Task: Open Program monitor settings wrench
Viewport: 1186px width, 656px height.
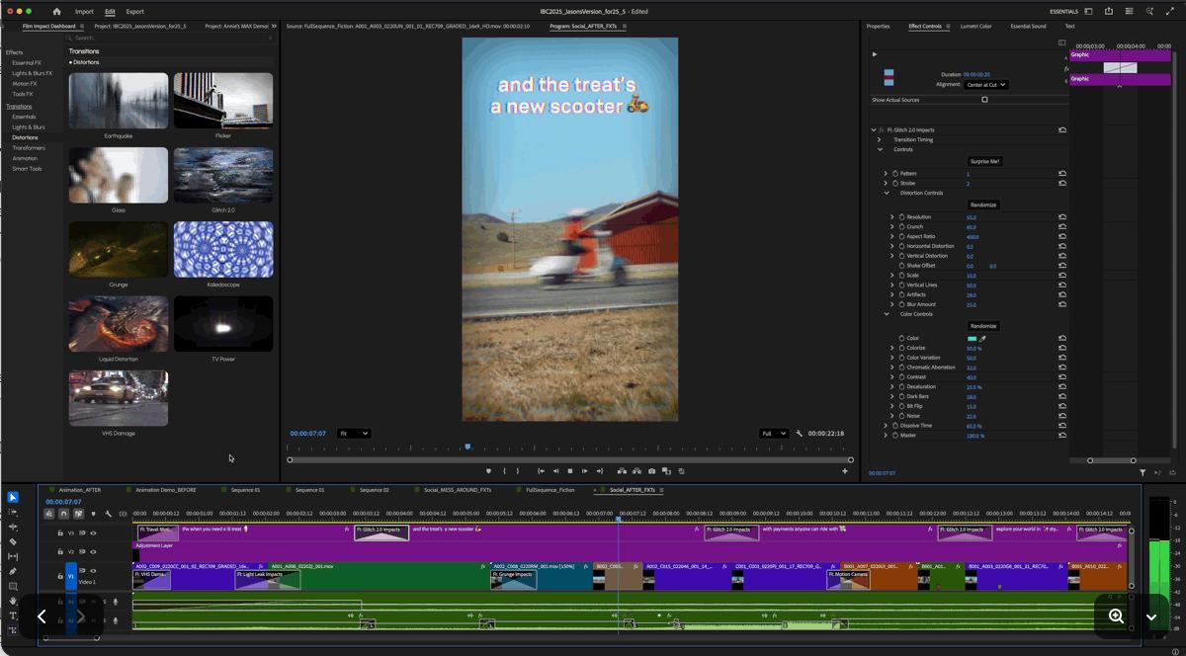Action: [800, 433]
